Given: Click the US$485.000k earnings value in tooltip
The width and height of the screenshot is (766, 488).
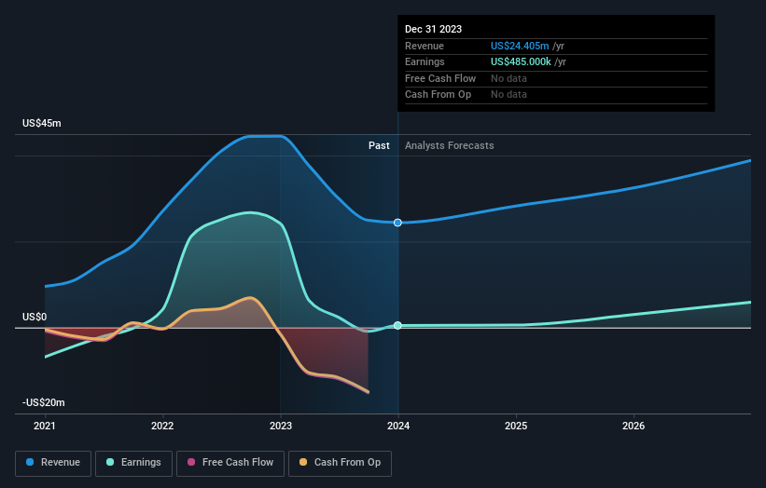Looking at the screenshot, I should pyautogui.click(x=521, y=61).
